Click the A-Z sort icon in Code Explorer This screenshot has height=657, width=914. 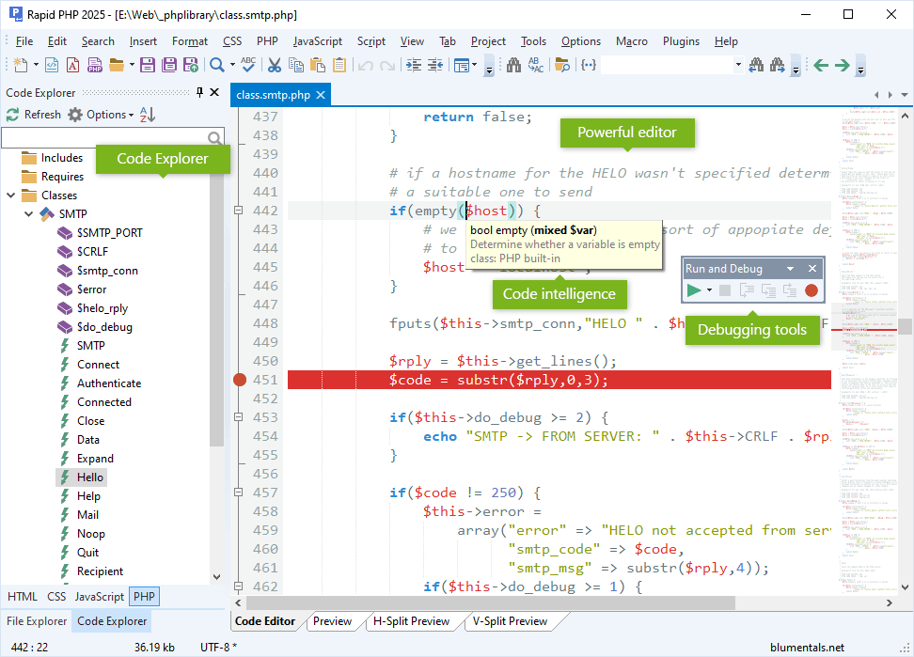[x=148, y=115]
